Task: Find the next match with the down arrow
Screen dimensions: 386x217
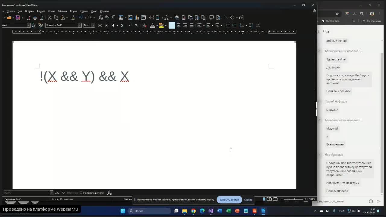Action: pos(63,193)
